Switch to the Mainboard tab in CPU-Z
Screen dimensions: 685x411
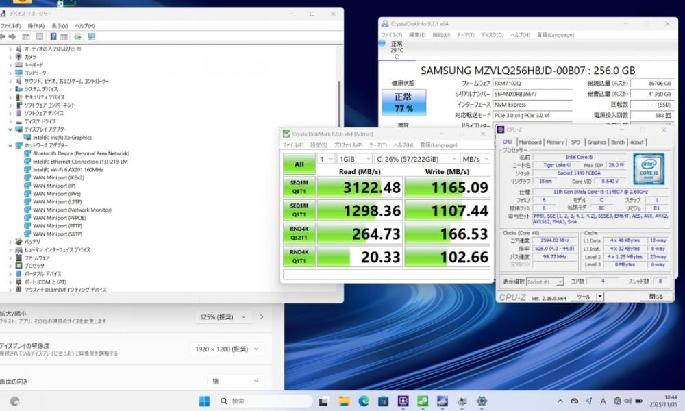530,142
